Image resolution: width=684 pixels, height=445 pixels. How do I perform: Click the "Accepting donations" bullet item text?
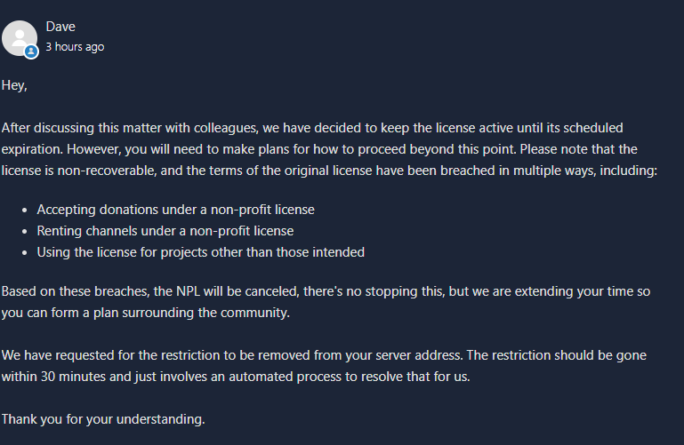[175, 210]
